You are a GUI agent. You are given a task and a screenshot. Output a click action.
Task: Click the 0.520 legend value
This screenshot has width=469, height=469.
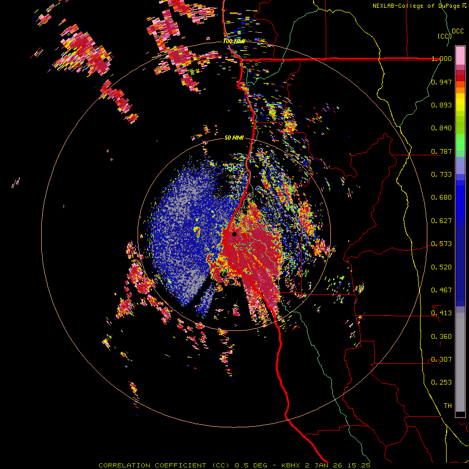(x=441, y=267)
